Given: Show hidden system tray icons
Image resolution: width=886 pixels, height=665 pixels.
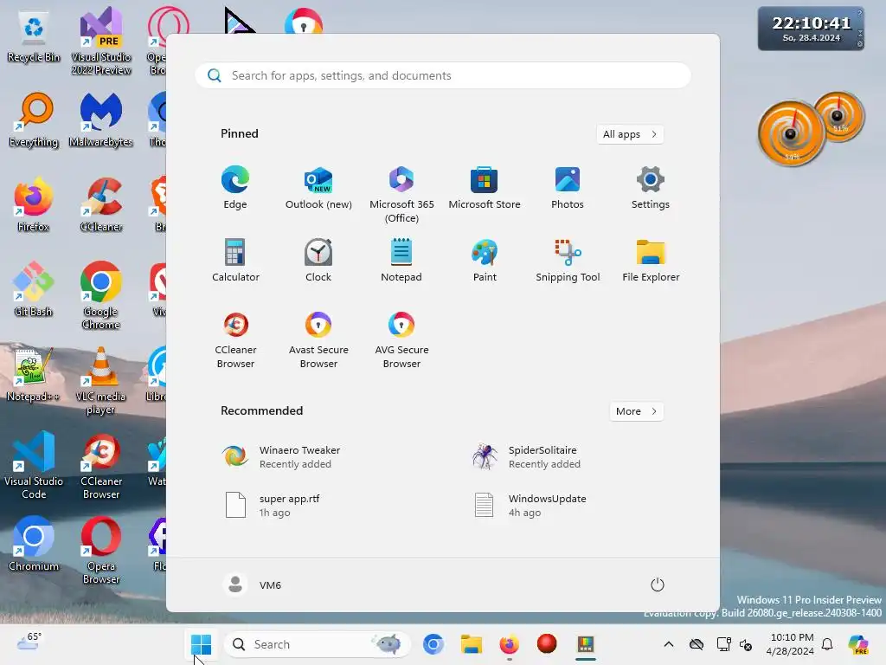Looking at the screenshot, I should [669, 644].
